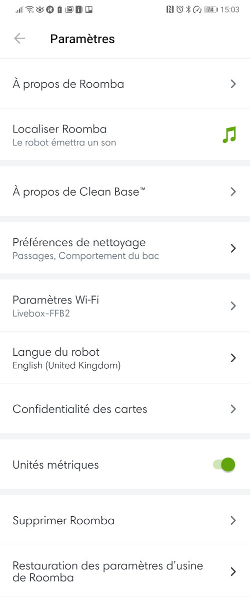The image size is (250, 597).
Task: Open the chevron beside Langue du robot
Action: point(233,358)
